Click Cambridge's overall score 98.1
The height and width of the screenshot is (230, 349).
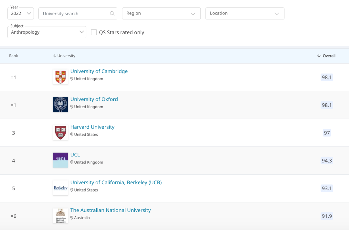click(327, 77)
